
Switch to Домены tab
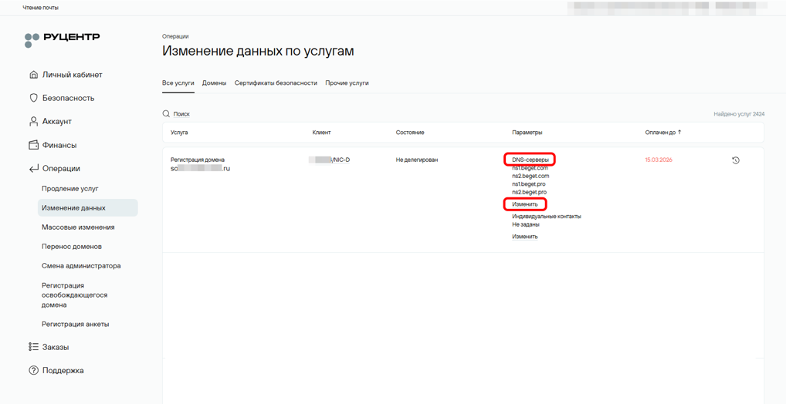(214, 83)
